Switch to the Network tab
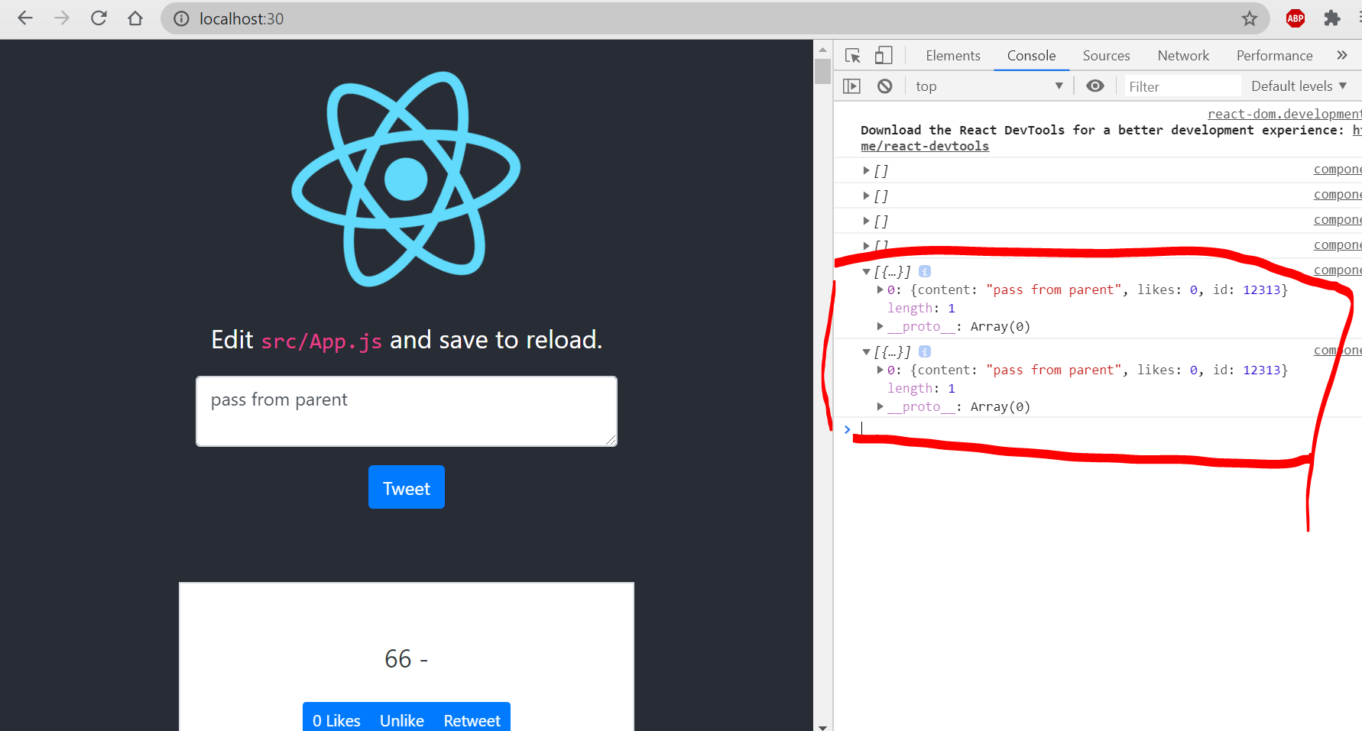1362x731 pixels. (x=1183, y=56)
